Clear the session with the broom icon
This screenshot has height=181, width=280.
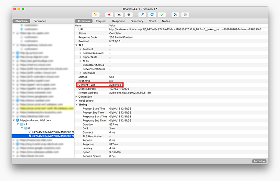click(96, 15)
